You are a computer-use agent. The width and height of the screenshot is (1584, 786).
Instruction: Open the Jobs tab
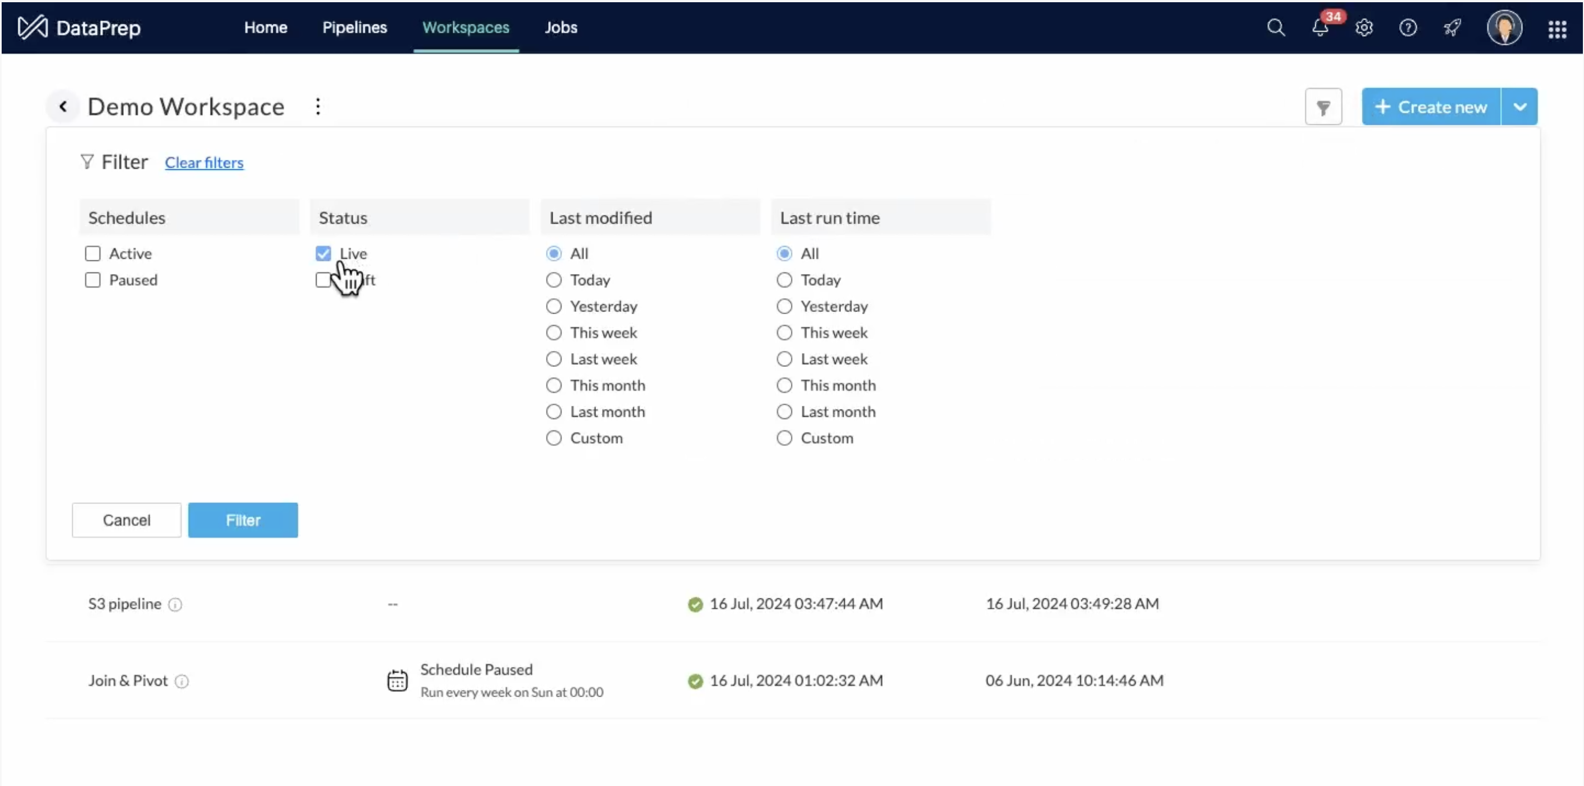[561, 28]
